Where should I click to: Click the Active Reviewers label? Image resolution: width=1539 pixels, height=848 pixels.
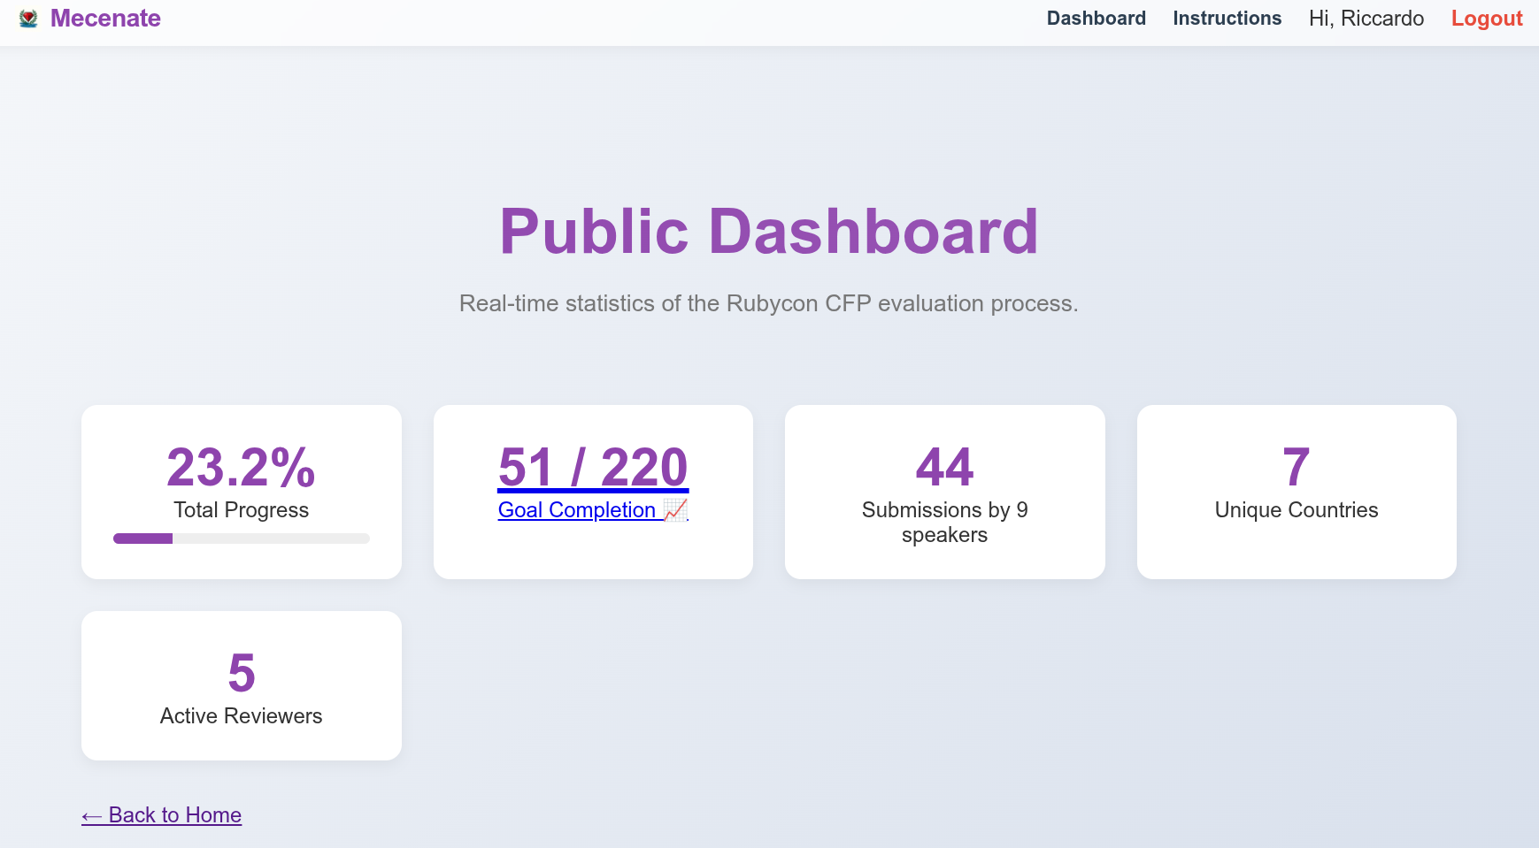pos(241,716)
